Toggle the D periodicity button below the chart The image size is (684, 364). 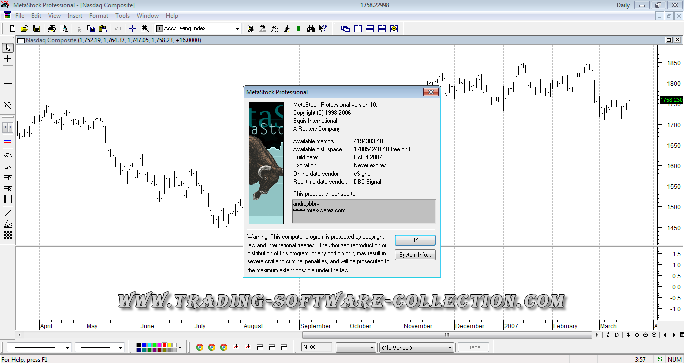pyautogui.click(x=617, y=335)
